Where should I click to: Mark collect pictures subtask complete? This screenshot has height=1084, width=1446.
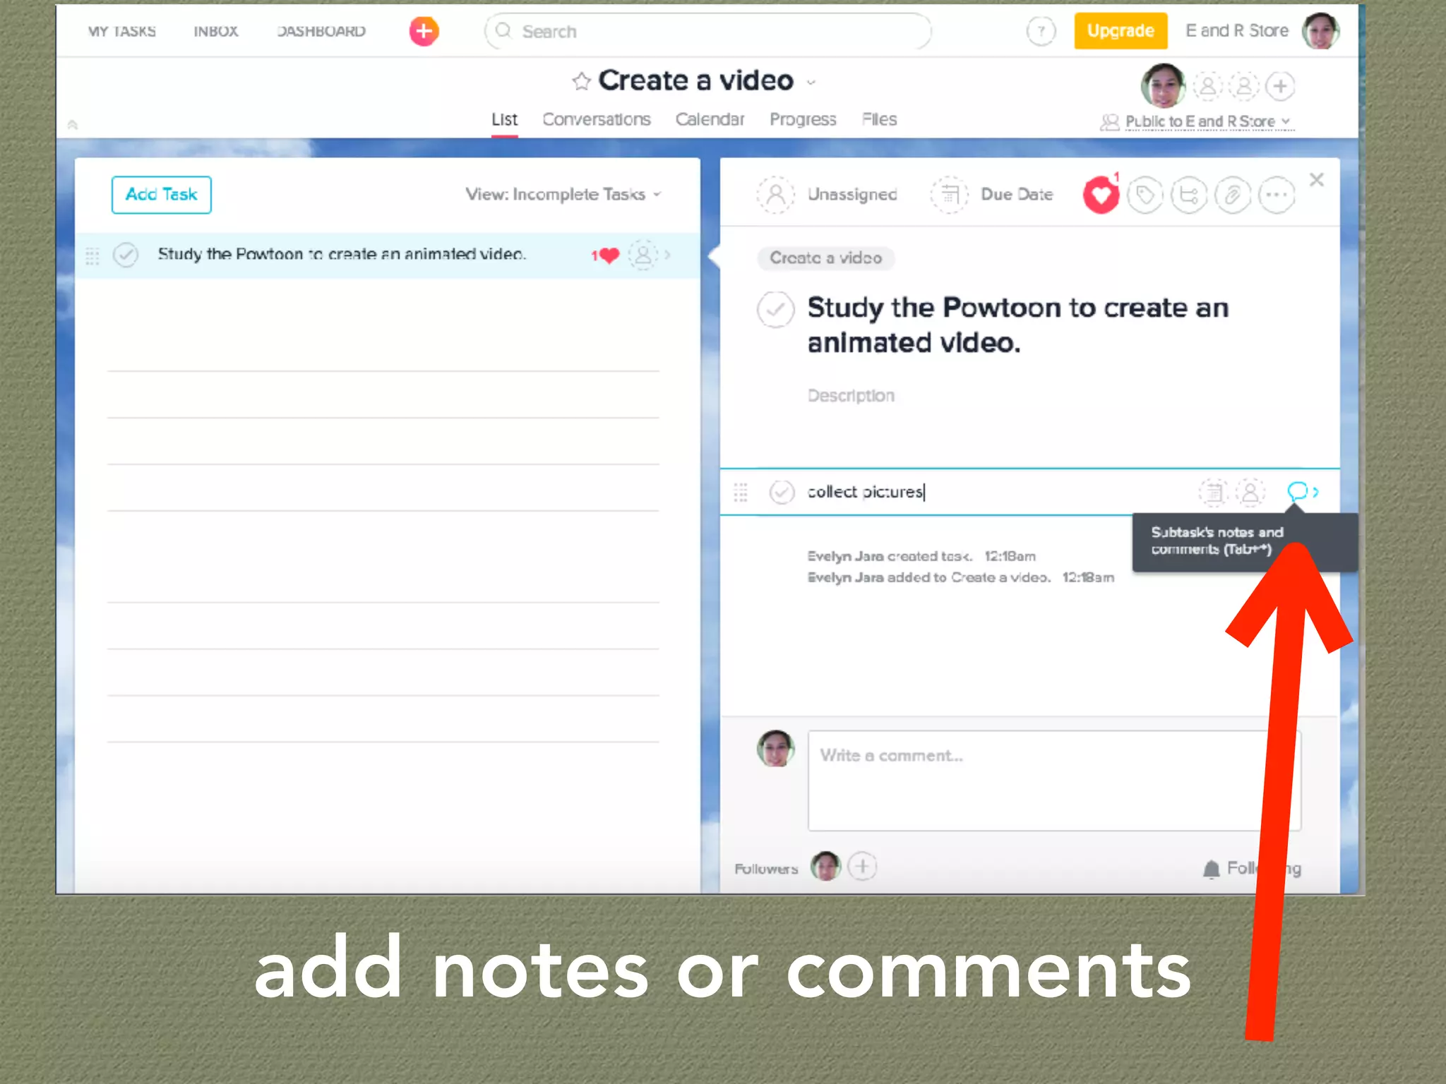782,492
